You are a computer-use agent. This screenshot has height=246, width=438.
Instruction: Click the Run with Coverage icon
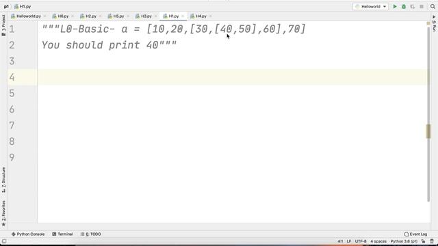[x=413, y=6]
